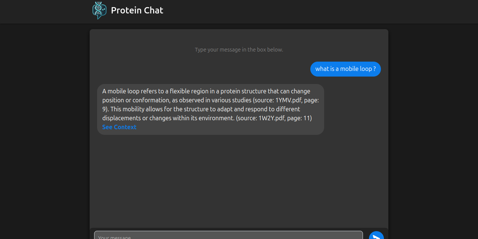Select the user's "what is a mobile loop ?" bubble
Viewport: 478px width, 239px height.
345,69
